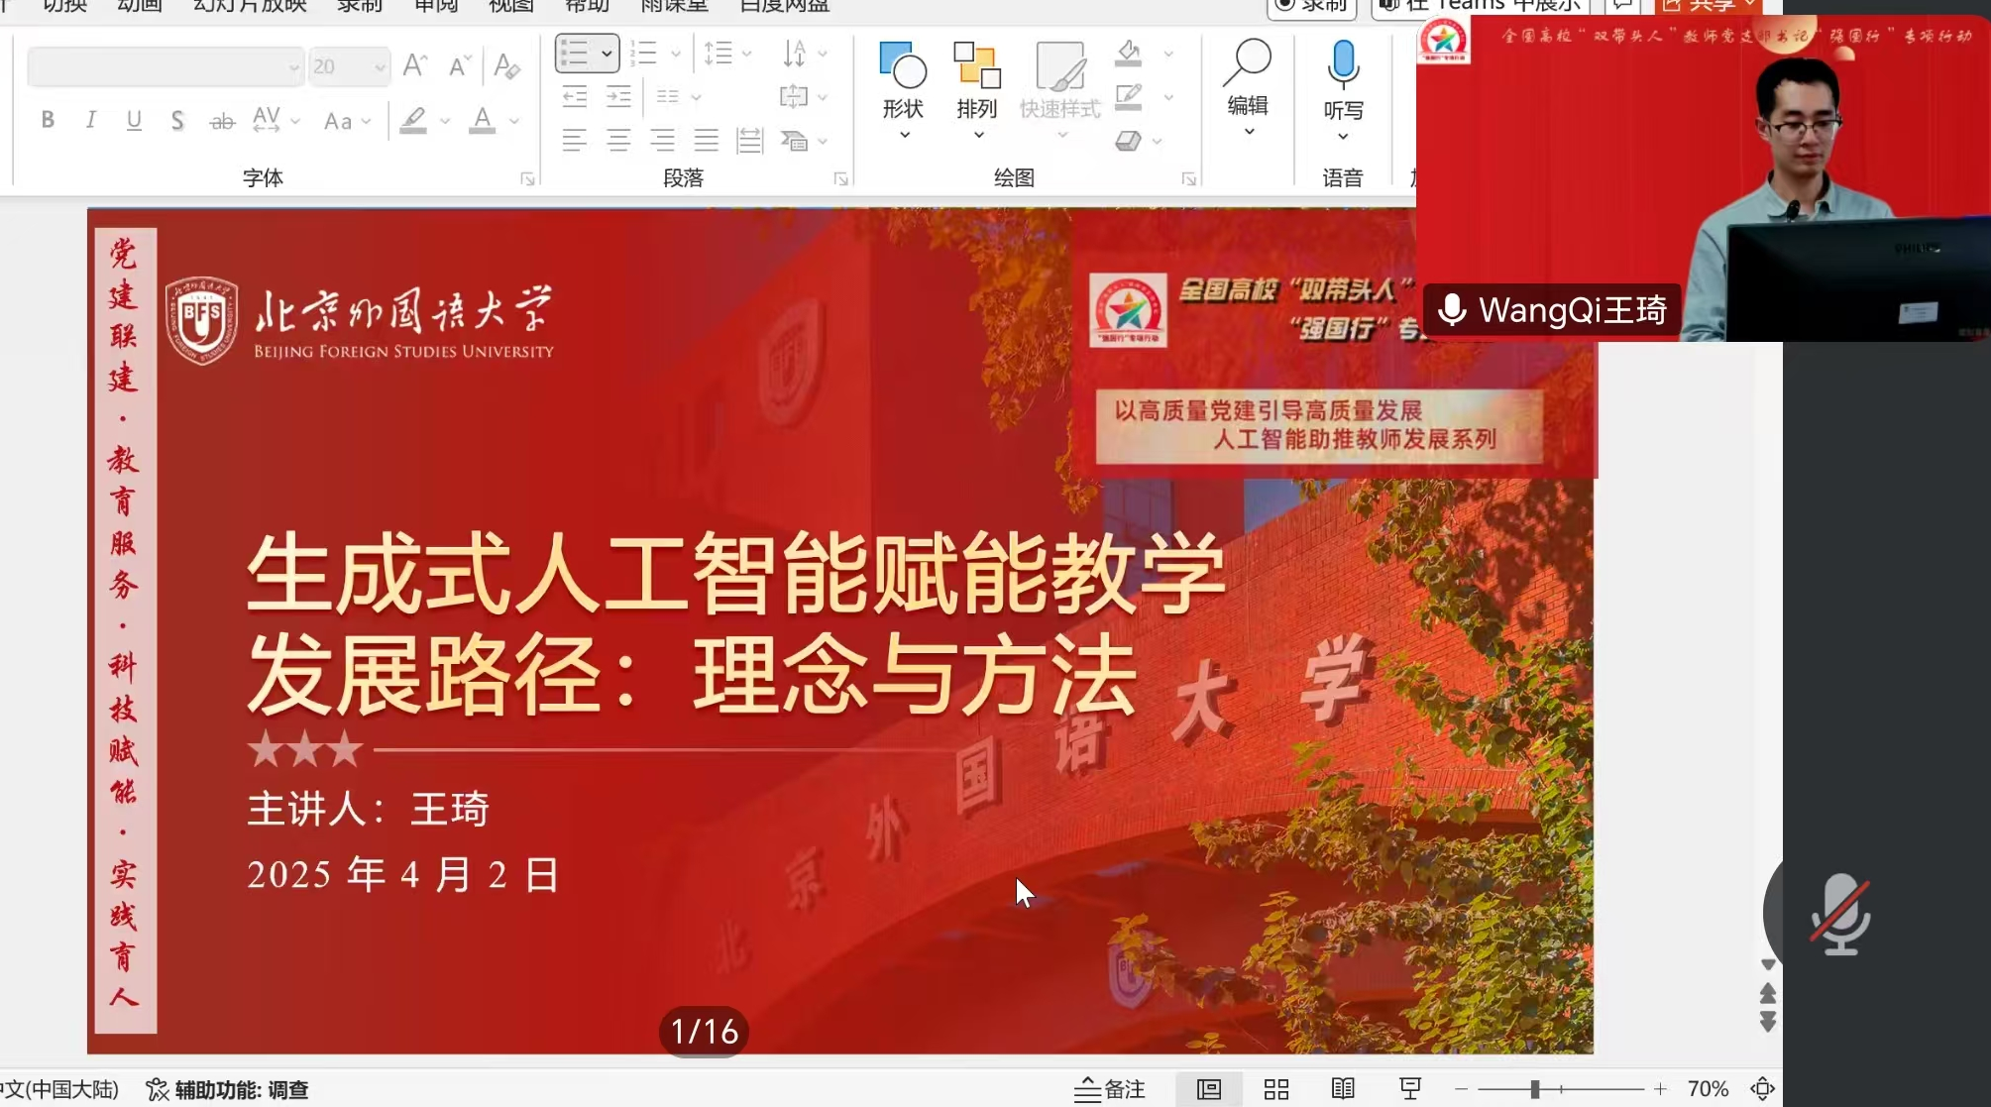The height and width of the screenshot is (1107, 1991).
Task: Open the font size 20 combo box
Action: click(348, 66)
